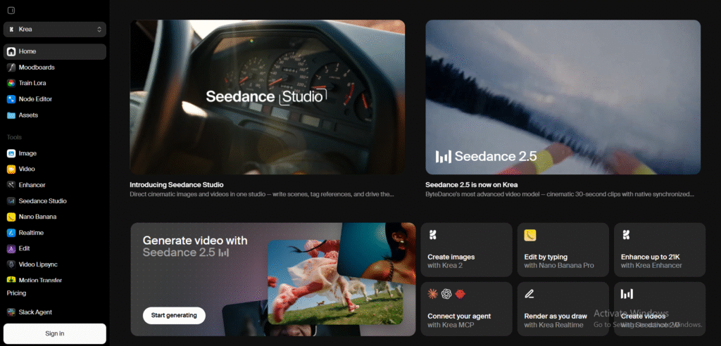The height and width of the screenshot is (346, 721).
Task: Open the Train Lora menu label
Action: tap(32, 83)
